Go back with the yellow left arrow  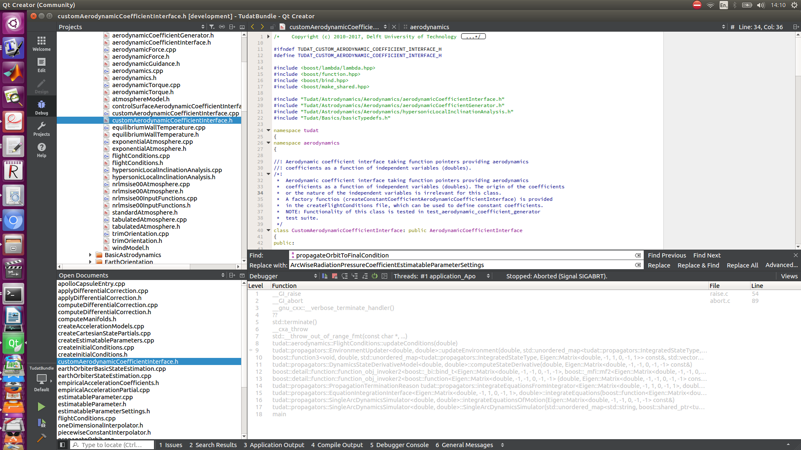click(x=253, y=27)
